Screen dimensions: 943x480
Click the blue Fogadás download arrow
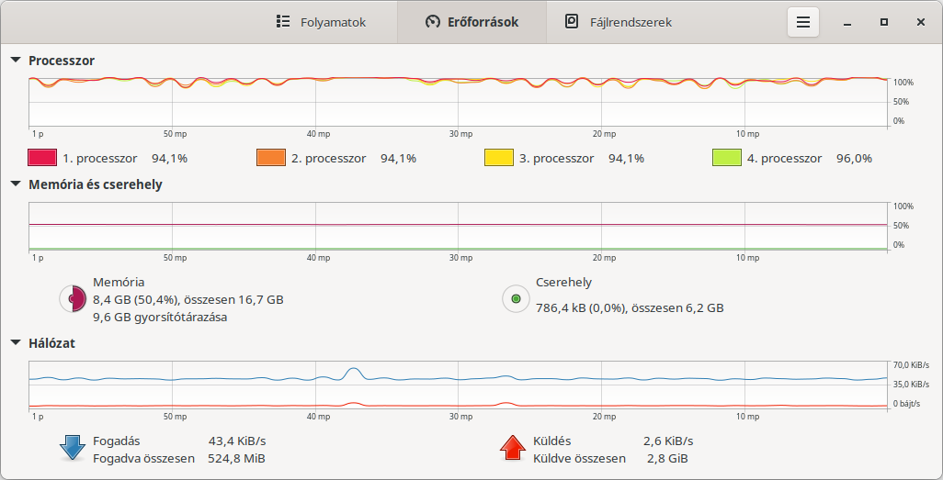pos(73,448)
